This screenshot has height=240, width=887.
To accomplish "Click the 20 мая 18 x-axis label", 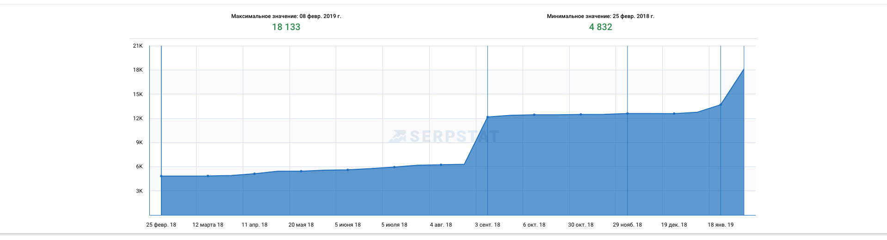I will (x=301, y=225).
